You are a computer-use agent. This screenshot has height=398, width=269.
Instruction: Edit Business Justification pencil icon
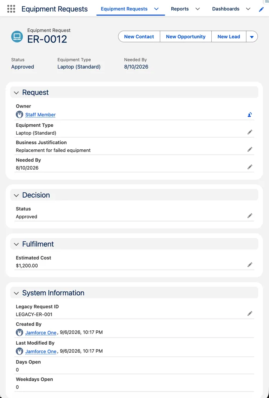pos(250,149)
